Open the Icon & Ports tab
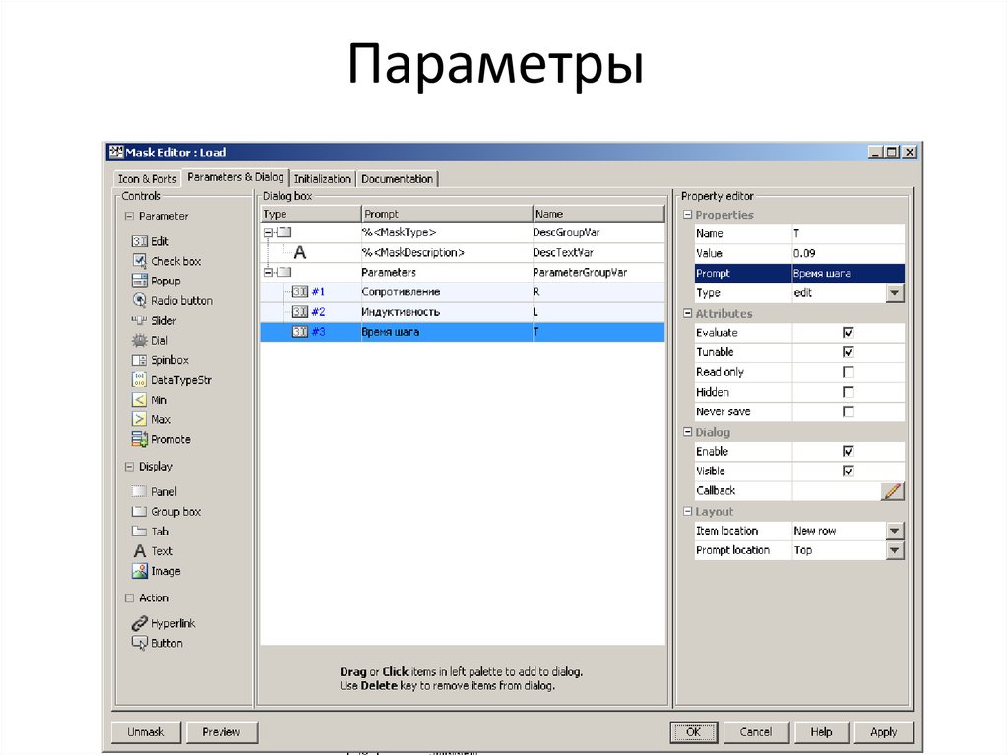The image size is (1008, 755). click(146, 178)
